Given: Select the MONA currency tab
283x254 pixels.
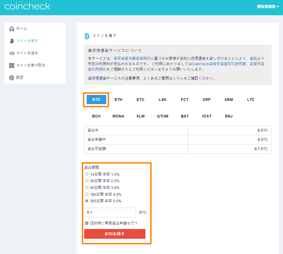Looking at the screenshot, I should coord(118,116).
